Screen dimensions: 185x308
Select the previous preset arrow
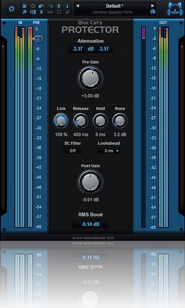click(78, 6)
